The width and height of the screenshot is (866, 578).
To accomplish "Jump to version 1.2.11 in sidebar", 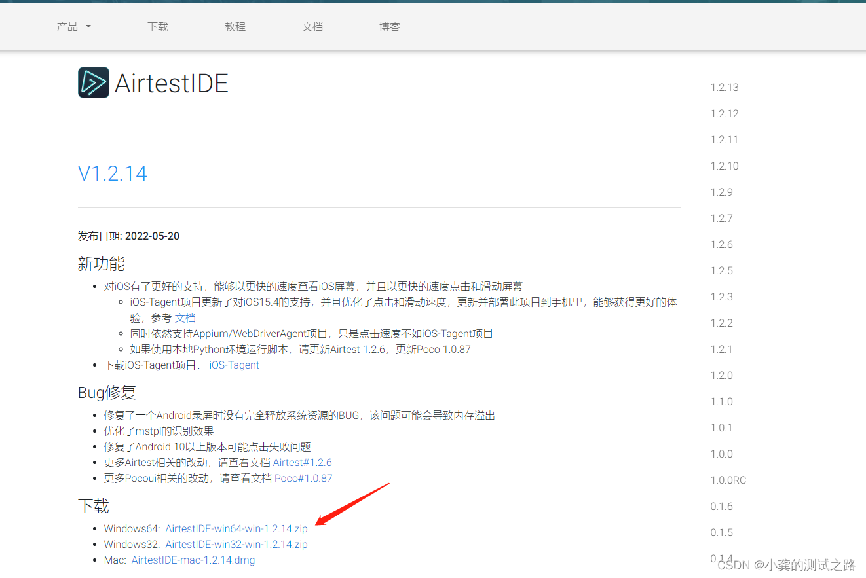I will click(x=725, y=140).
